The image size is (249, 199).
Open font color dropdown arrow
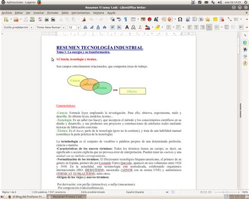[x=152, y=27]
